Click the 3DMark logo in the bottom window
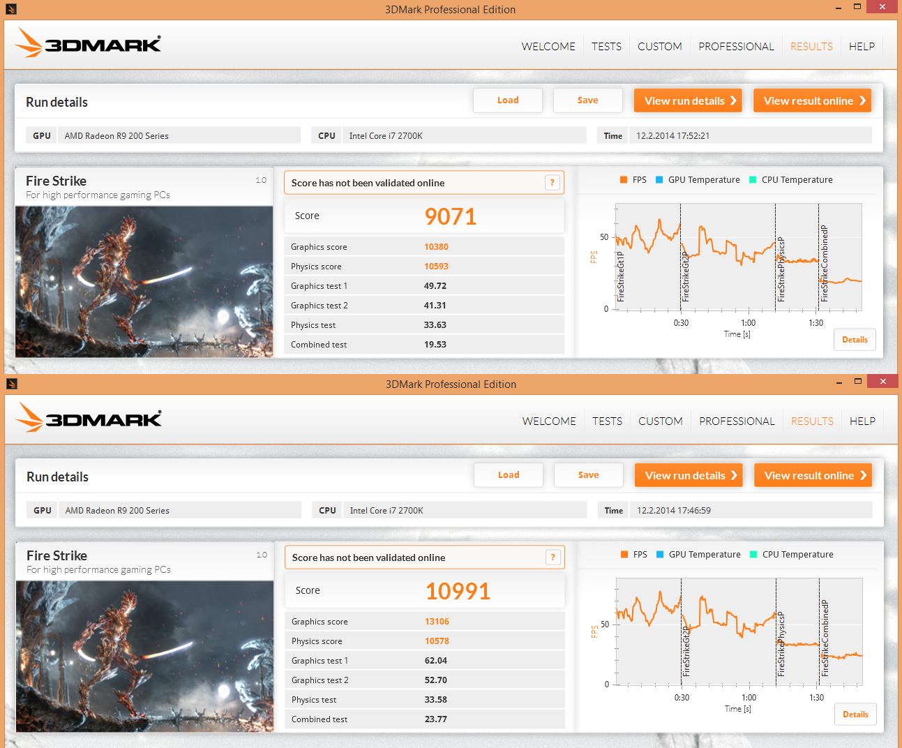Screen dimensions: 902x748 point(89,418)
